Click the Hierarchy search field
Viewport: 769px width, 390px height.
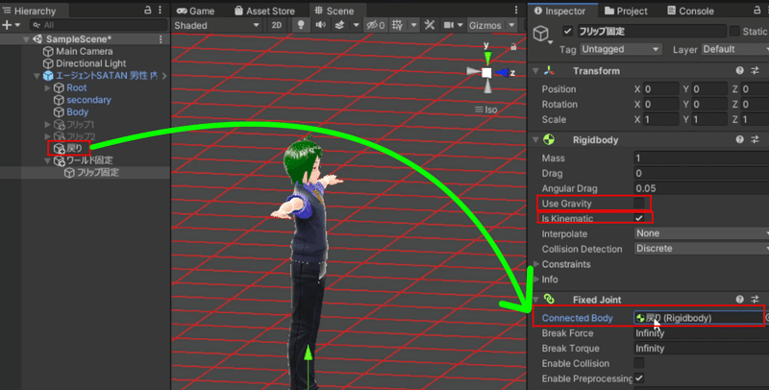(99, 25)
